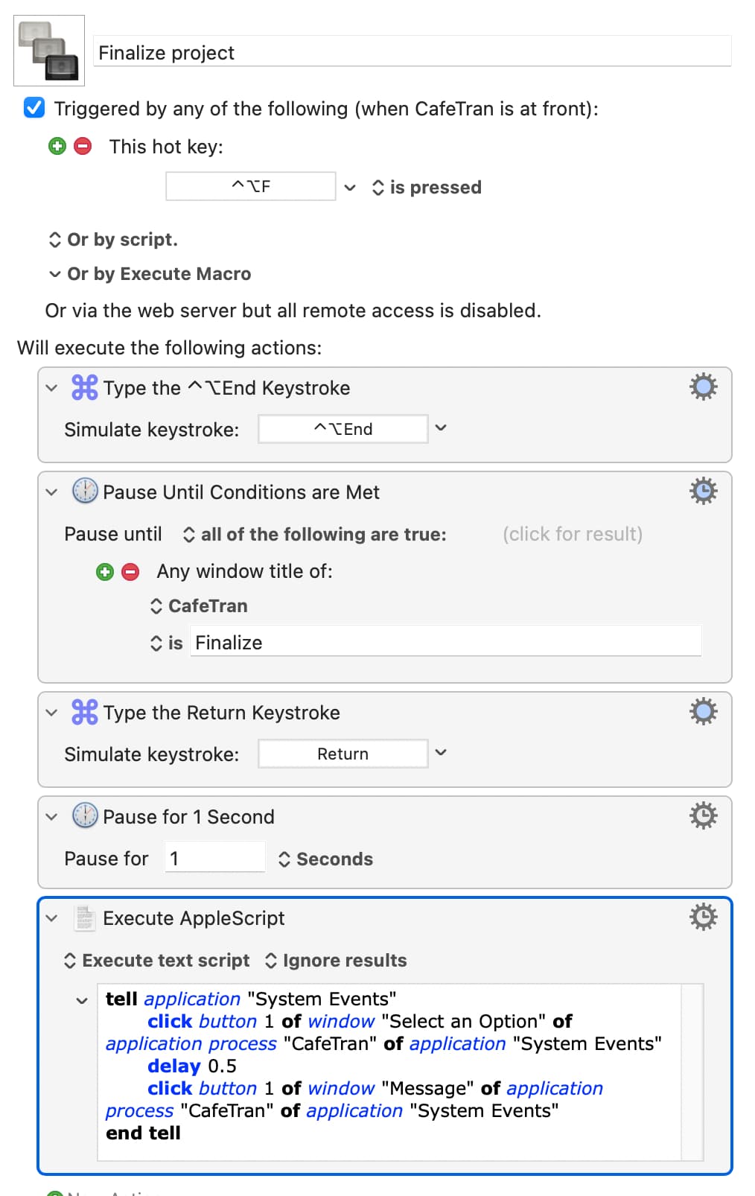The height and width of the screenshot is (1196, 755).
Task: Open gear menu for End Keystroke action
Action: tap(703, 387)
